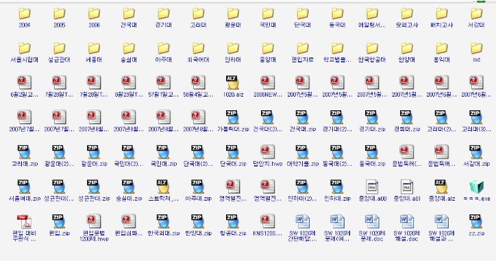The height and width of the screenshot is (261, 496).
Task: Click the zz.zip archive
Action: coord(476,225)
